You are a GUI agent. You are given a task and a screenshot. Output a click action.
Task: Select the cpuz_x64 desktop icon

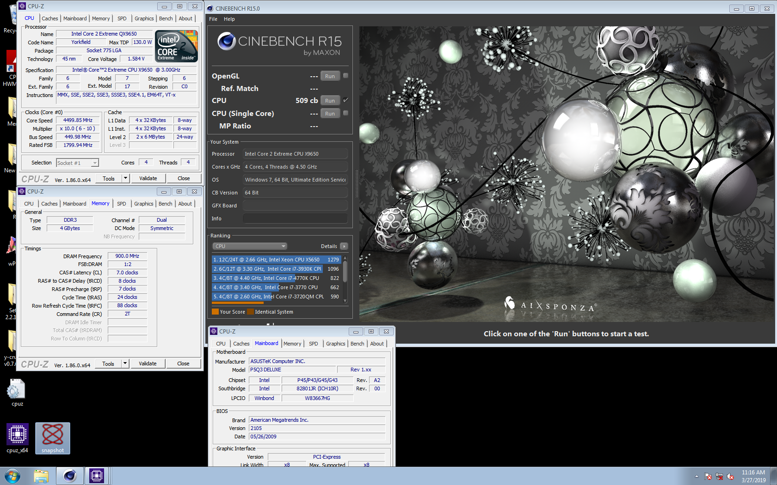(17, 438)
